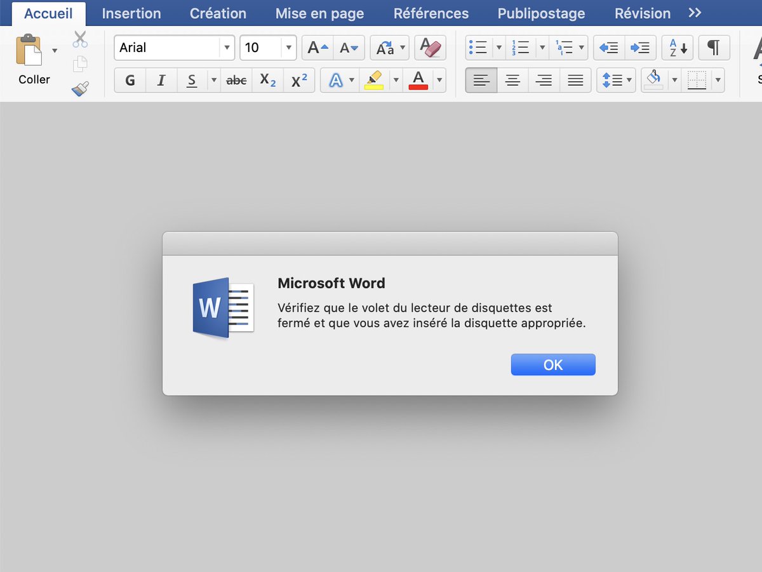The width and height of the screenshot is (762, 572).
Task: Show more ribbon tabs chevron
Action: pyautogui.click(x=695, y=13)
